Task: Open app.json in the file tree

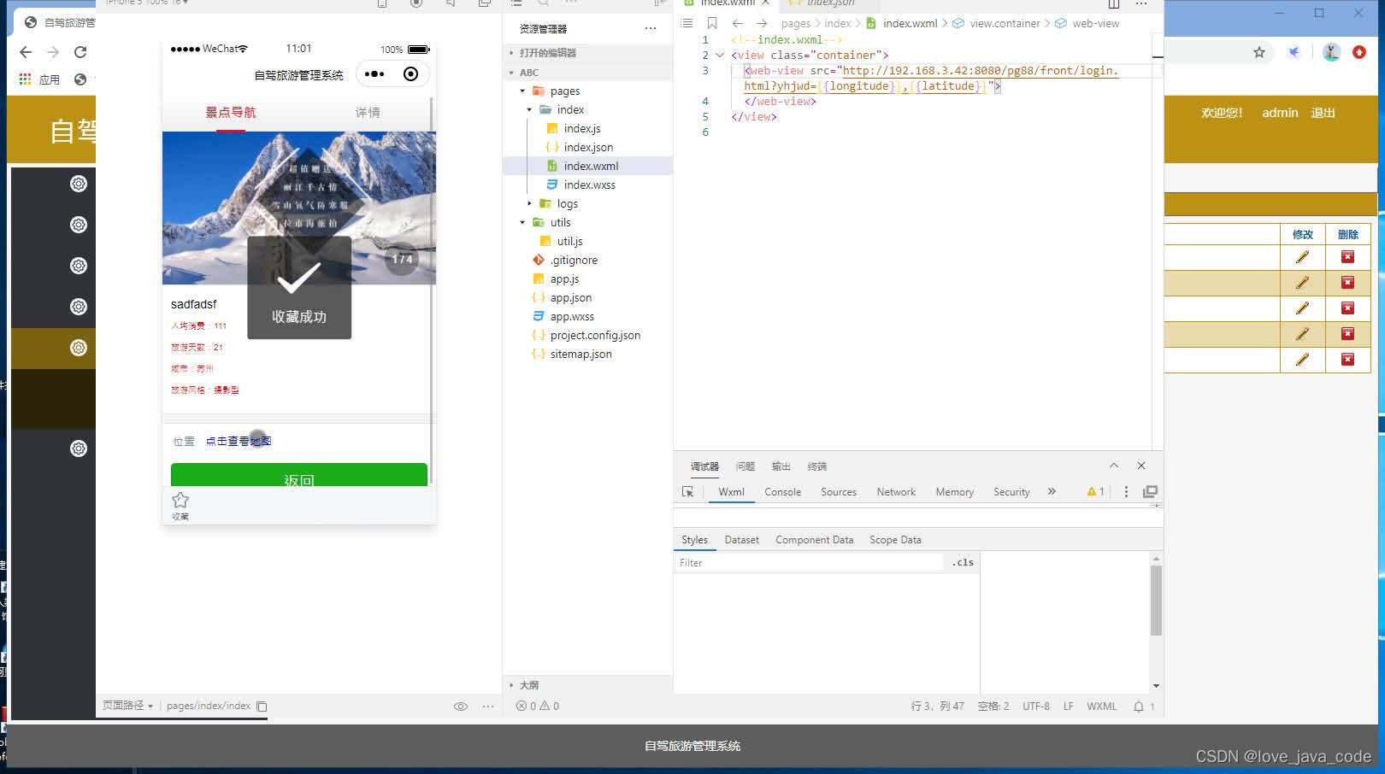Action: [570, 297]
